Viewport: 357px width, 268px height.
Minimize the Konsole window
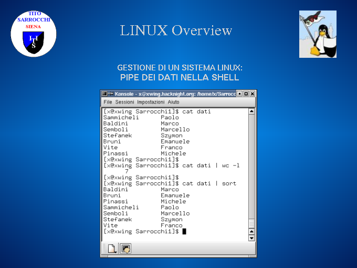point(239,94)
